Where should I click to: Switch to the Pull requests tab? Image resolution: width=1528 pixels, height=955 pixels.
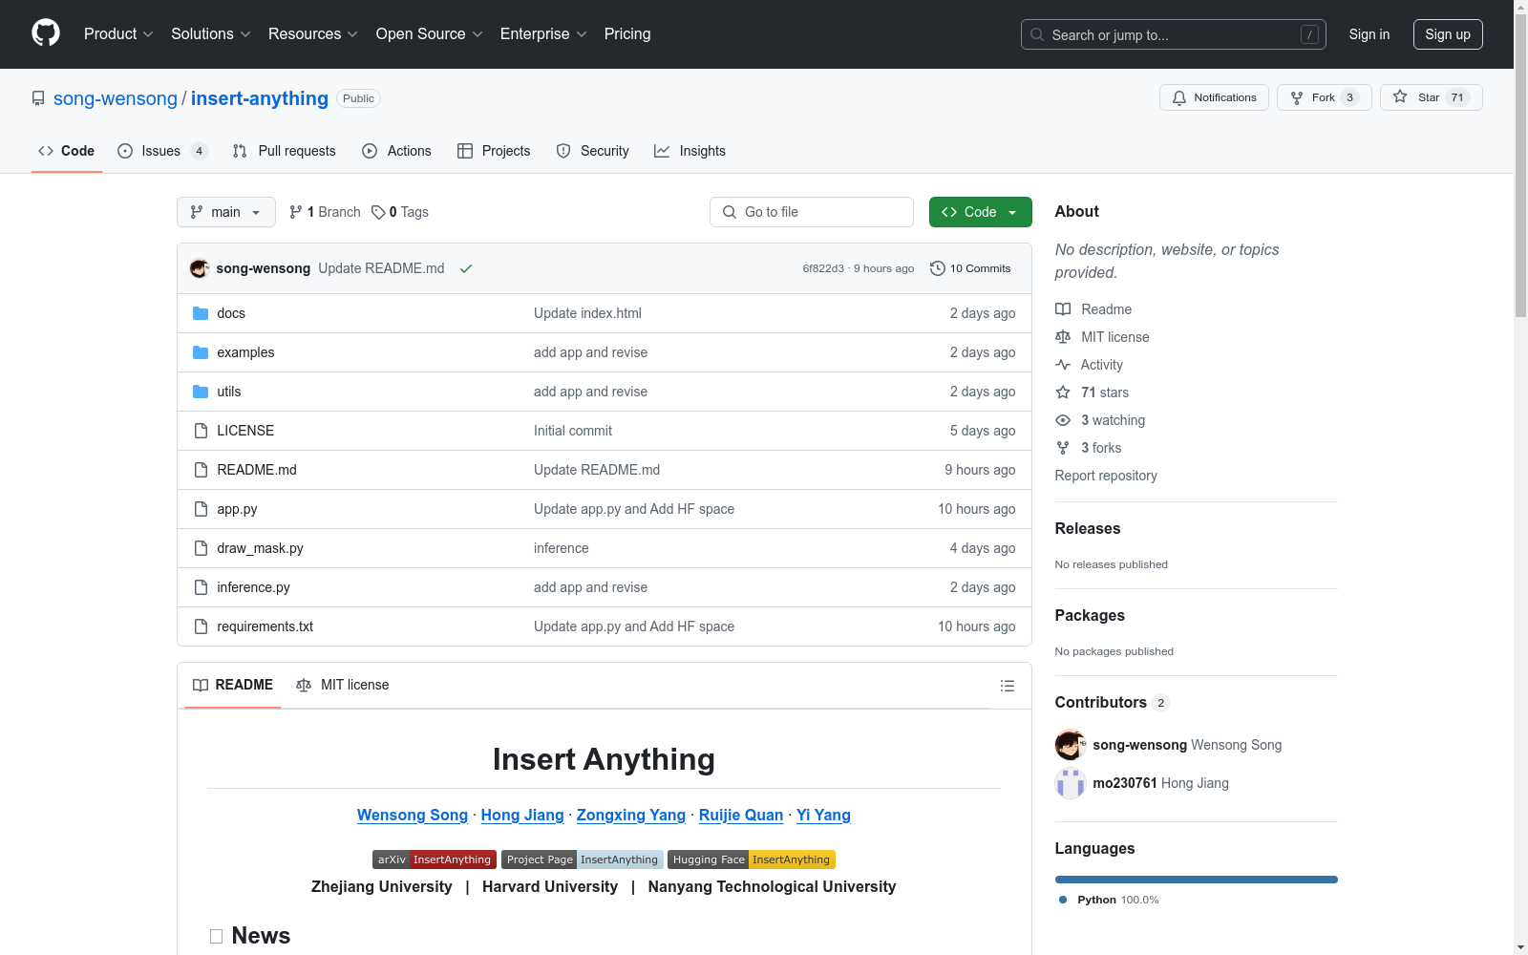[285, 151]
